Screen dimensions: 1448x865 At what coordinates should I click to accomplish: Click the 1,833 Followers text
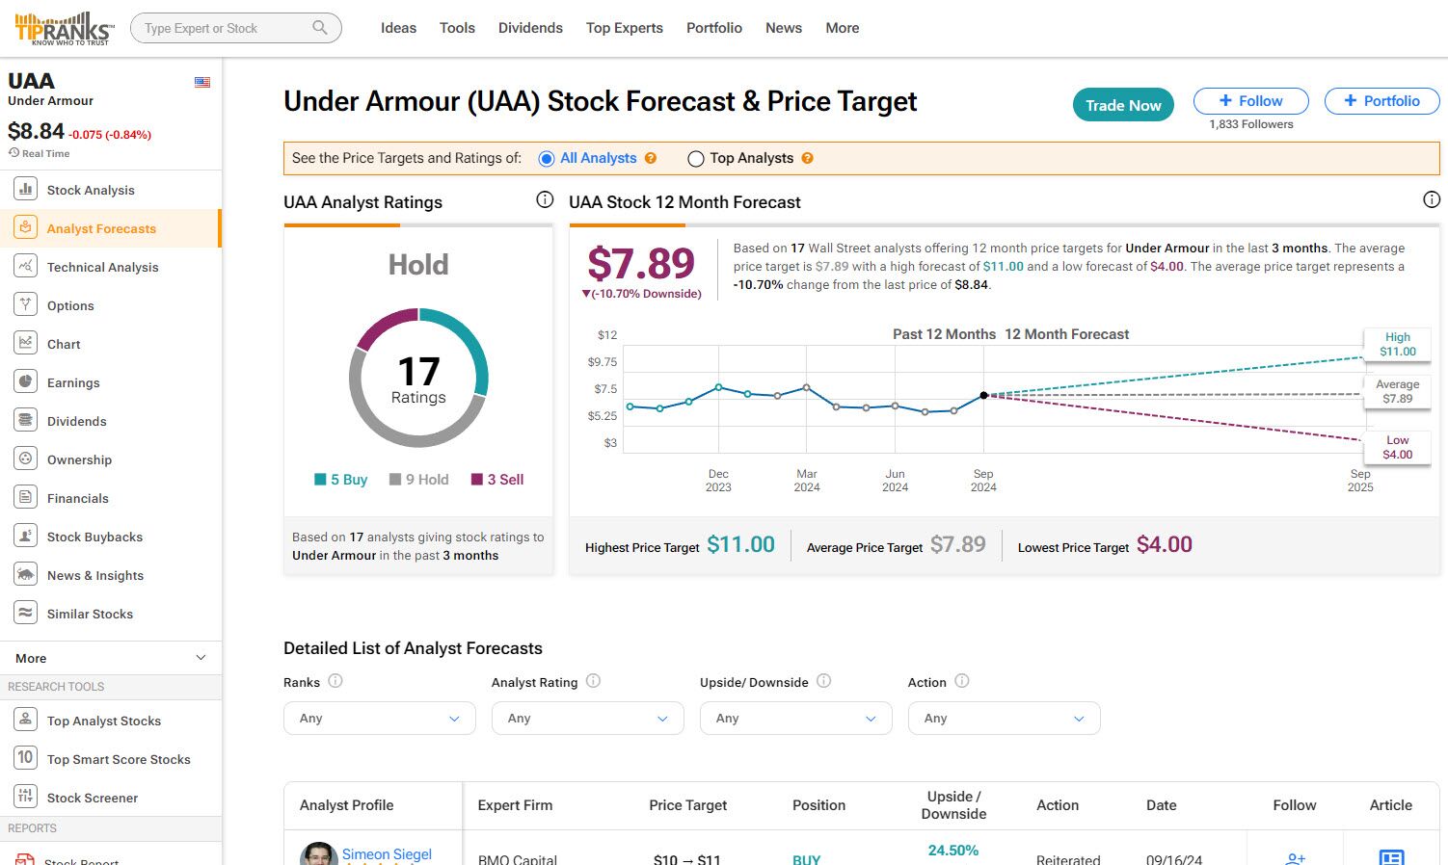coord(1251,124)
